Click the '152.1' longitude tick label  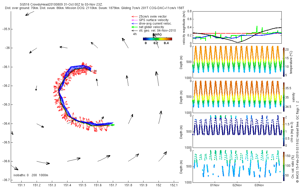[174, 185]
